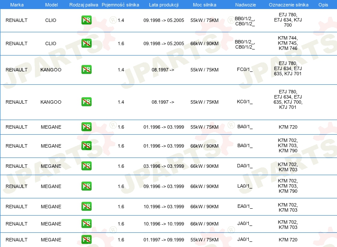Click body code KC0/1_

245,102
